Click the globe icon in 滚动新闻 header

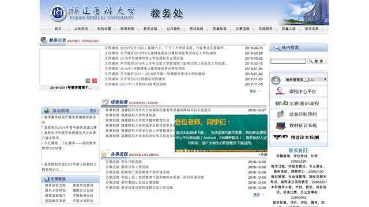point(47,110)
